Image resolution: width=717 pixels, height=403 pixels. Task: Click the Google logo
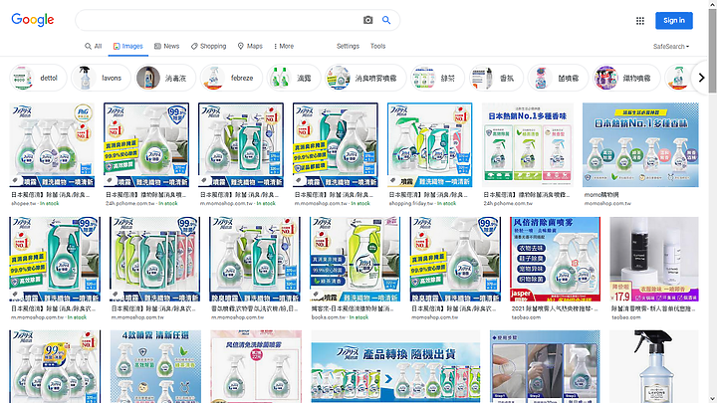tap(33, 20)
